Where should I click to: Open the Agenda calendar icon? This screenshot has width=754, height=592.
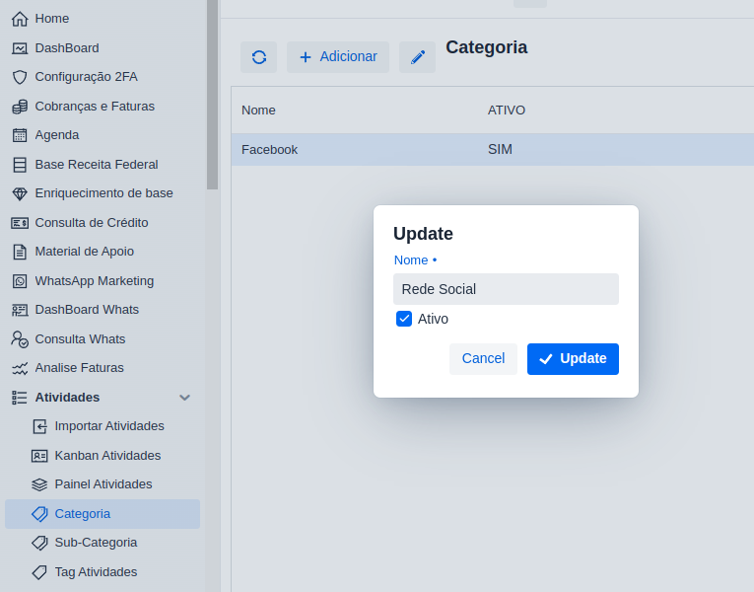20,135
